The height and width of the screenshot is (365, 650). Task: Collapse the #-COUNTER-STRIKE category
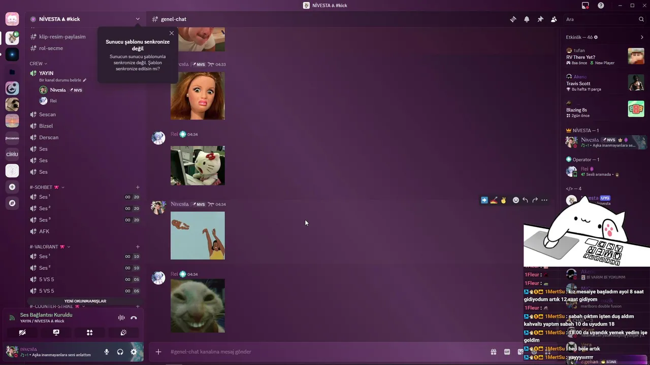coord(57,306)
